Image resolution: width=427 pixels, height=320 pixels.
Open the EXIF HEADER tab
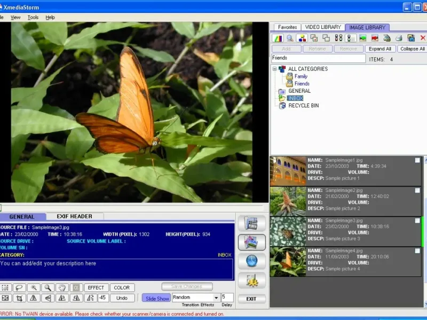tap(74, 217)
